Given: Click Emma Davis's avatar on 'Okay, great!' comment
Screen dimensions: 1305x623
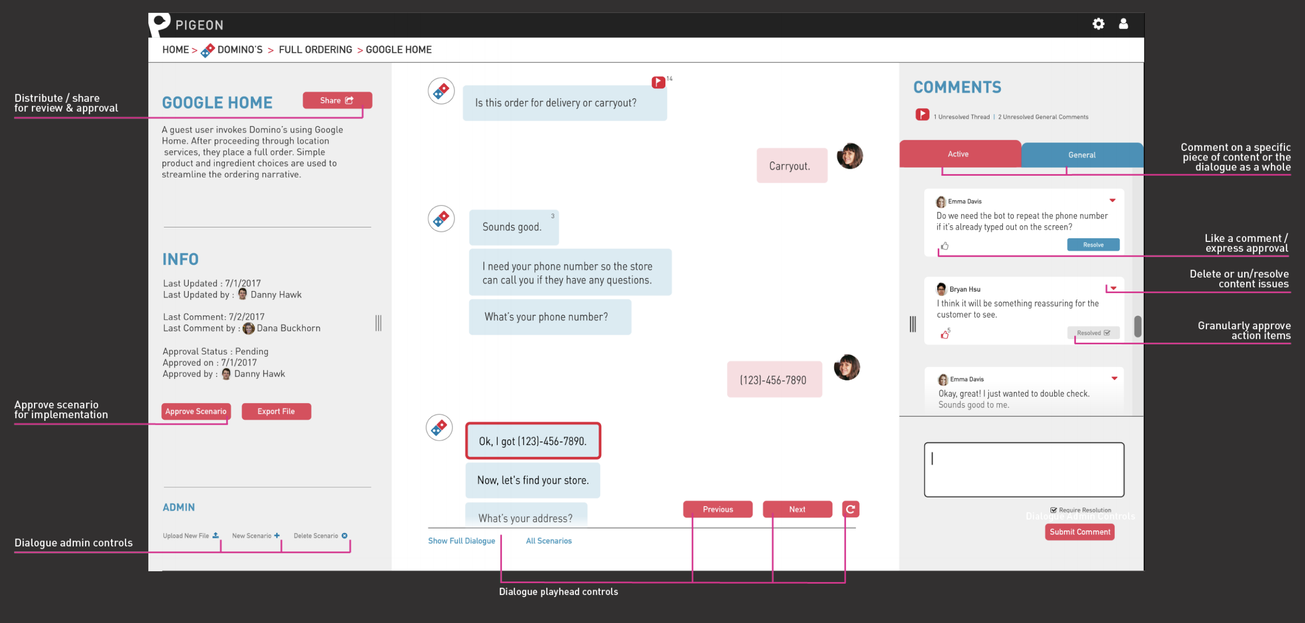Looking at the screenshot, I should click(x=943, y=379).
